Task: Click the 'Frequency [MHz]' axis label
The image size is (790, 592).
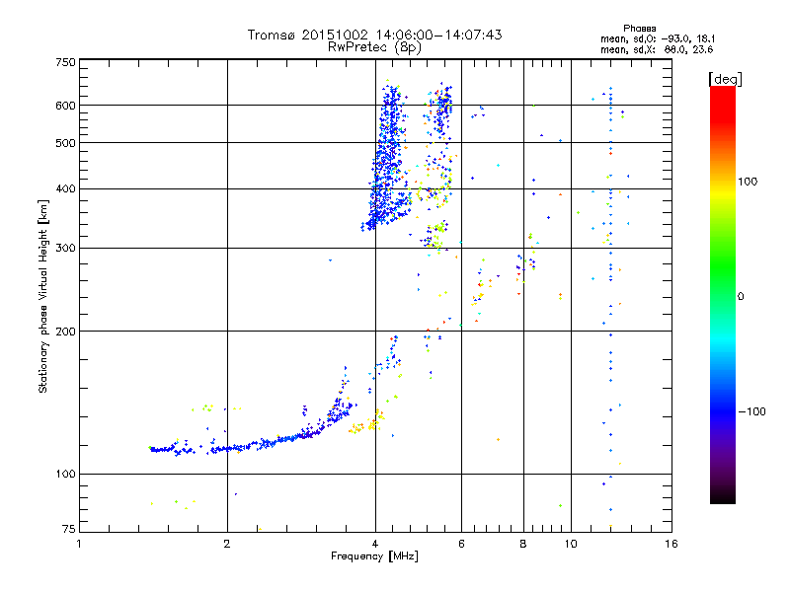Action: pos(374,556)
